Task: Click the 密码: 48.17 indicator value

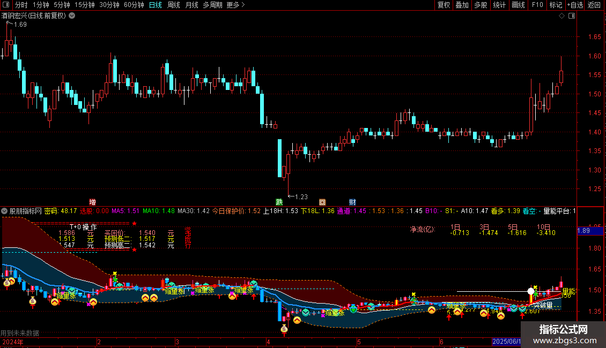Action: 61,211
